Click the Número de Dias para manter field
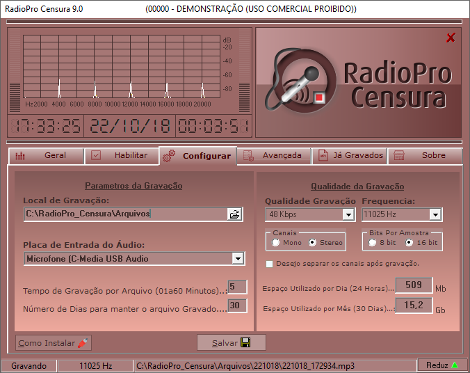The width and height of the screenshot is (470, 373). tap(237, 305)
